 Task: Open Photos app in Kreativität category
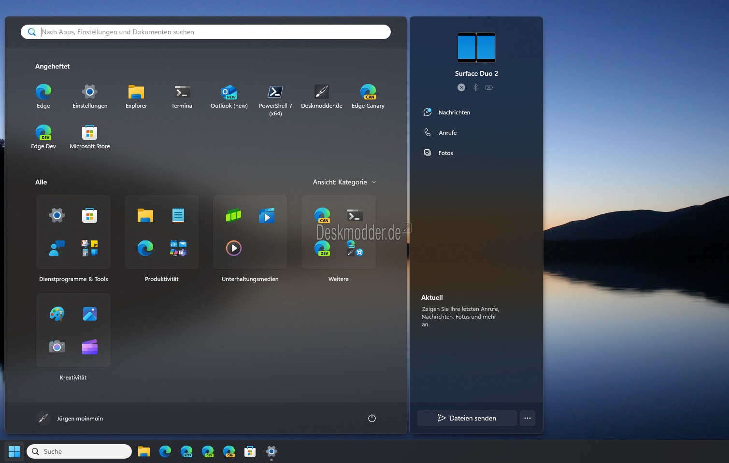click(x=90, y=314)
